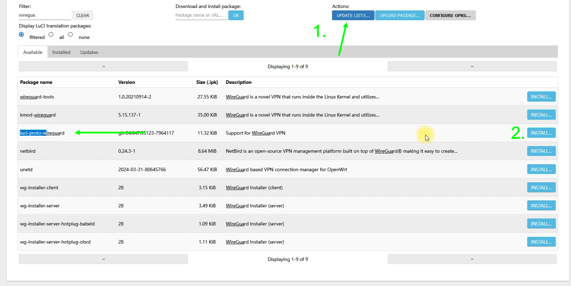Click OK to download the package
Image resolution: width=571 pixels, height=286 pixels.
point(236,15)
